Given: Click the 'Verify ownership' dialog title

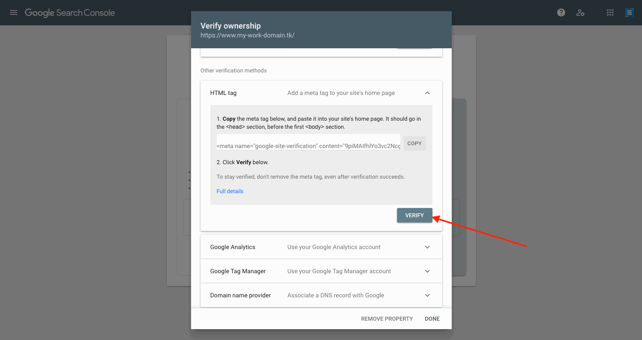Looking at the screenshot, I should click(x=230, y=26).
